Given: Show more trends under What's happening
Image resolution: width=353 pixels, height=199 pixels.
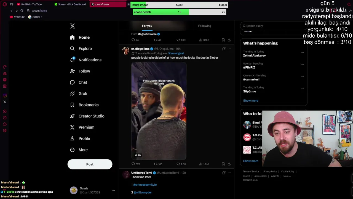Looking at the screenshot, I should pyautogui.click(x=251, y=101).
